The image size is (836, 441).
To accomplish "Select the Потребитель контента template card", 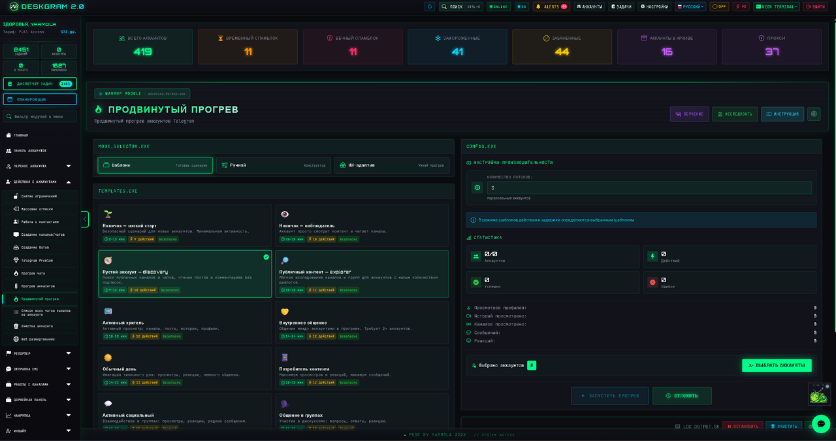I will 362,368.
